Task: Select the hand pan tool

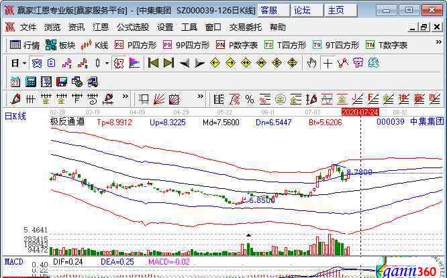Action: tap(311, 63)
